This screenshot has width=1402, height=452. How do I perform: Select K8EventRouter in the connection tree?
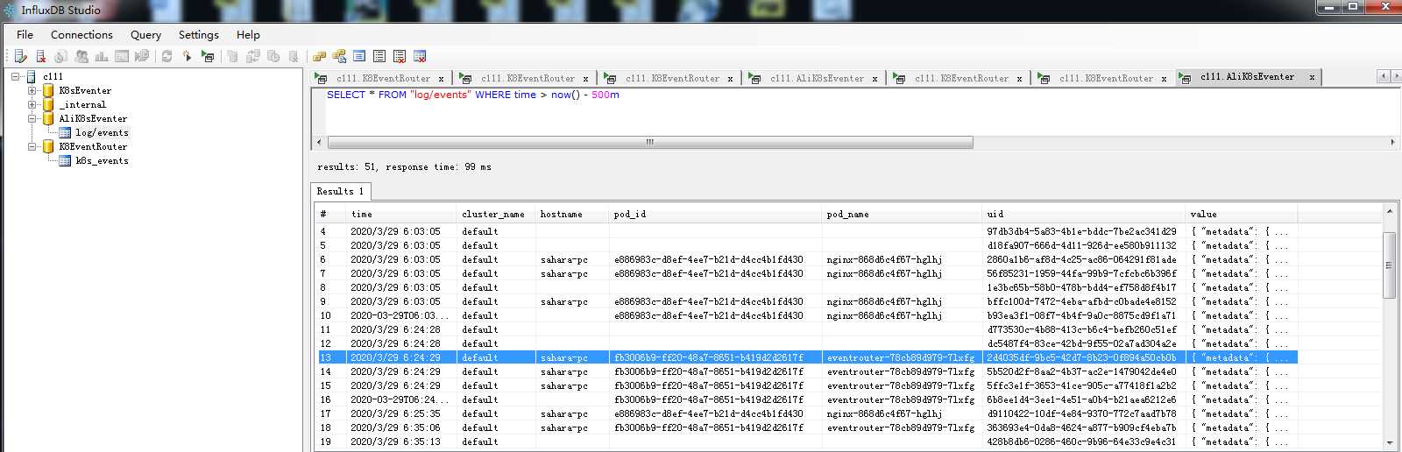93,146
